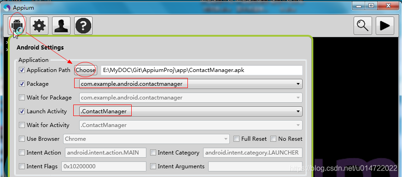Expand the Wait for Package dropdown

tap(298, 98)
